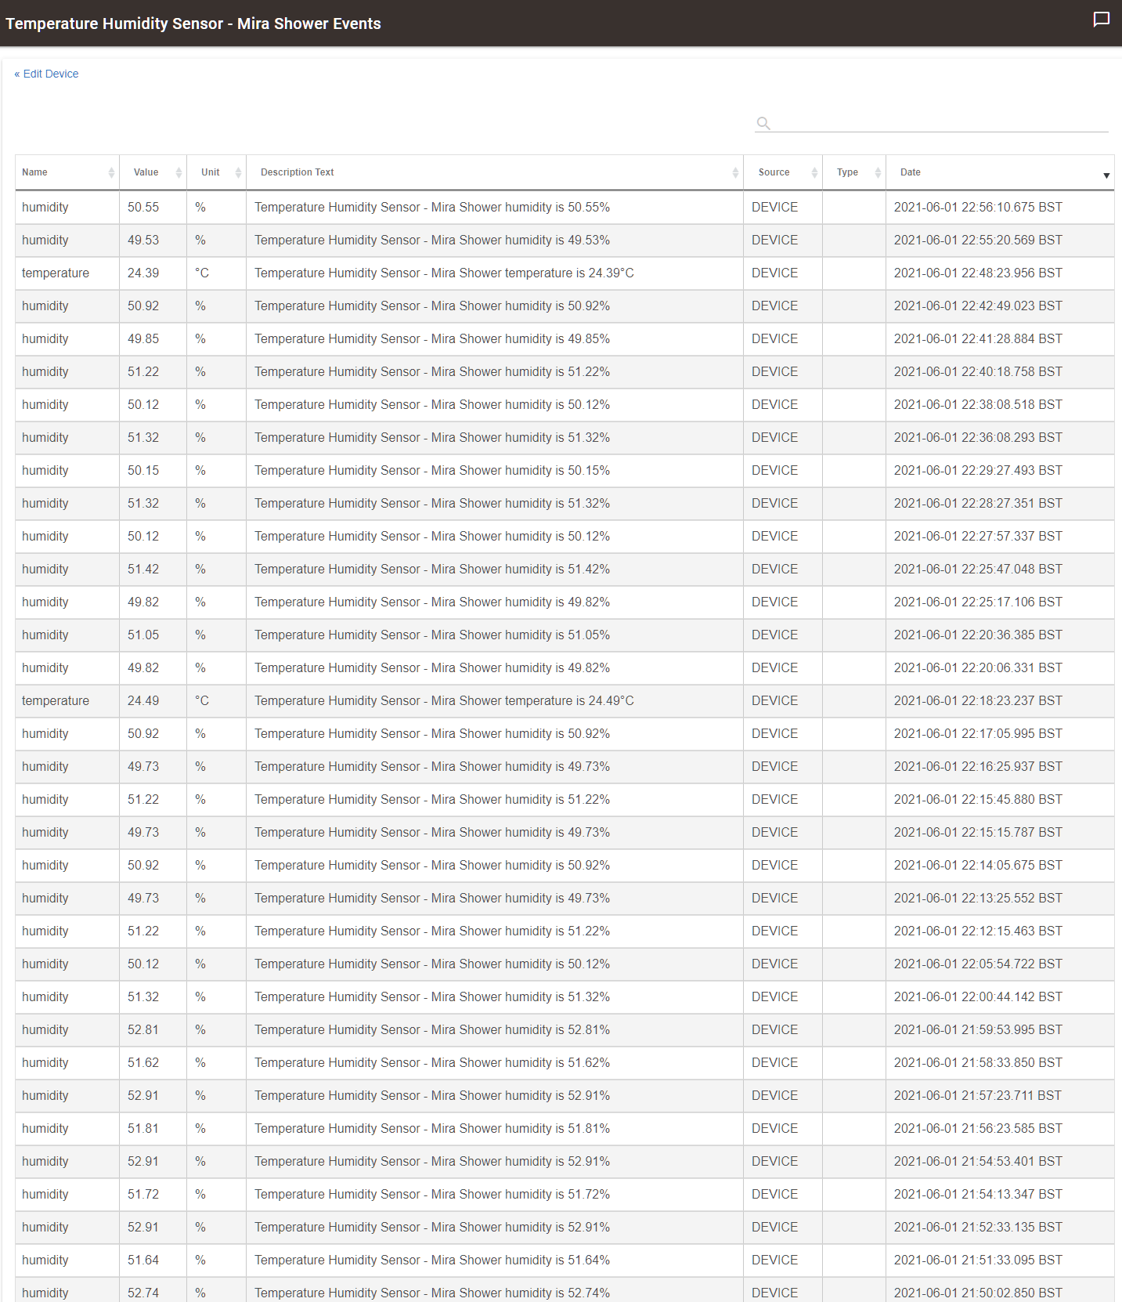Viewport: 1122px width, 1302px height.
Task: Select value 51.05 humidity cell
Action: tap(143, 635)
